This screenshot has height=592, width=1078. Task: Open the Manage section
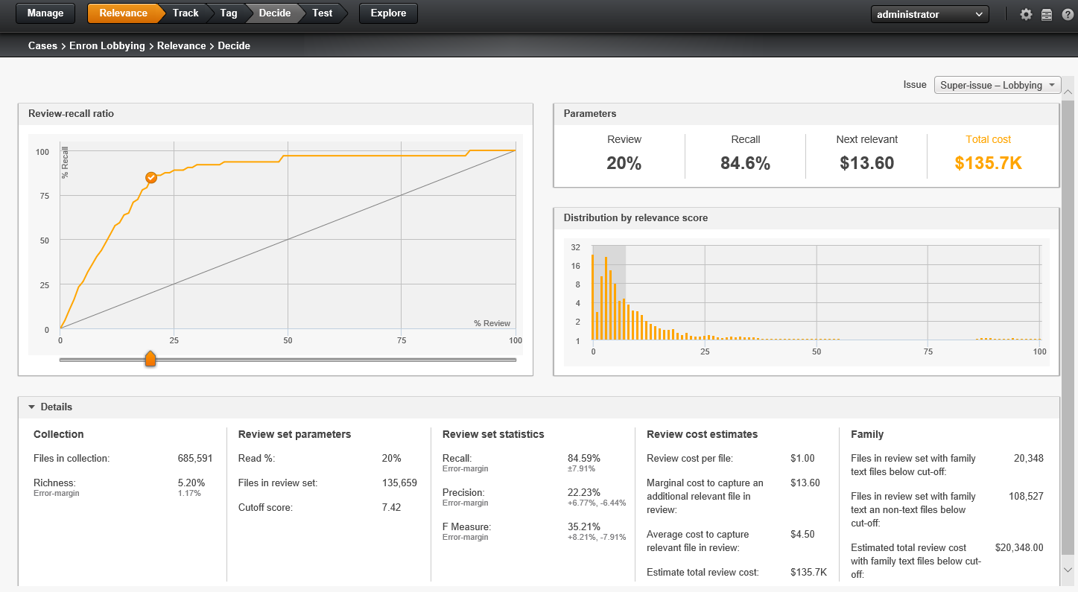(45, 13)
